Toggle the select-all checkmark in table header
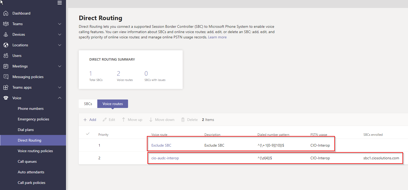Screen dimensions: 408x190 click(88, 134)
